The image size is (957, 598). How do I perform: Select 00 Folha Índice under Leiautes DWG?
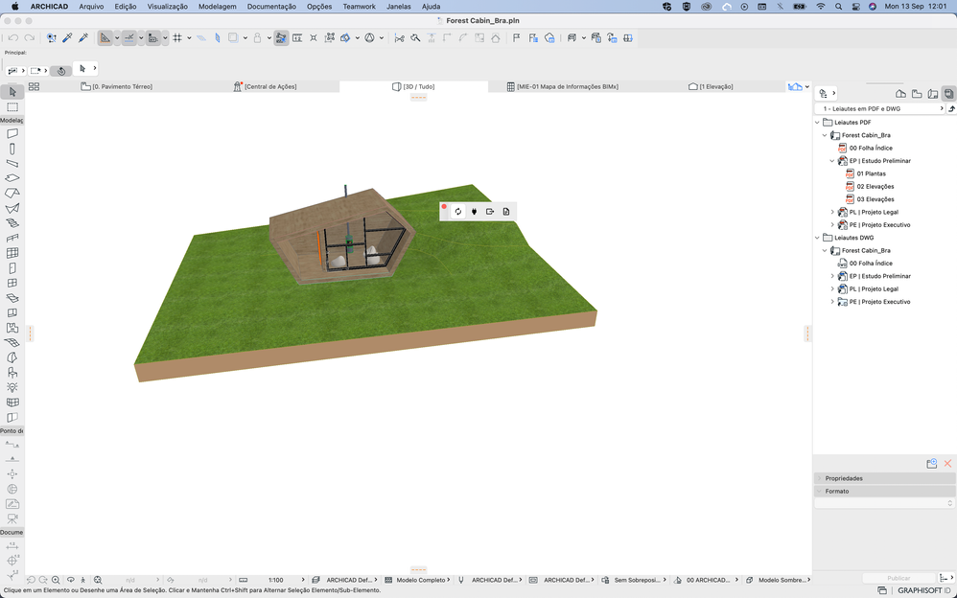871,264
